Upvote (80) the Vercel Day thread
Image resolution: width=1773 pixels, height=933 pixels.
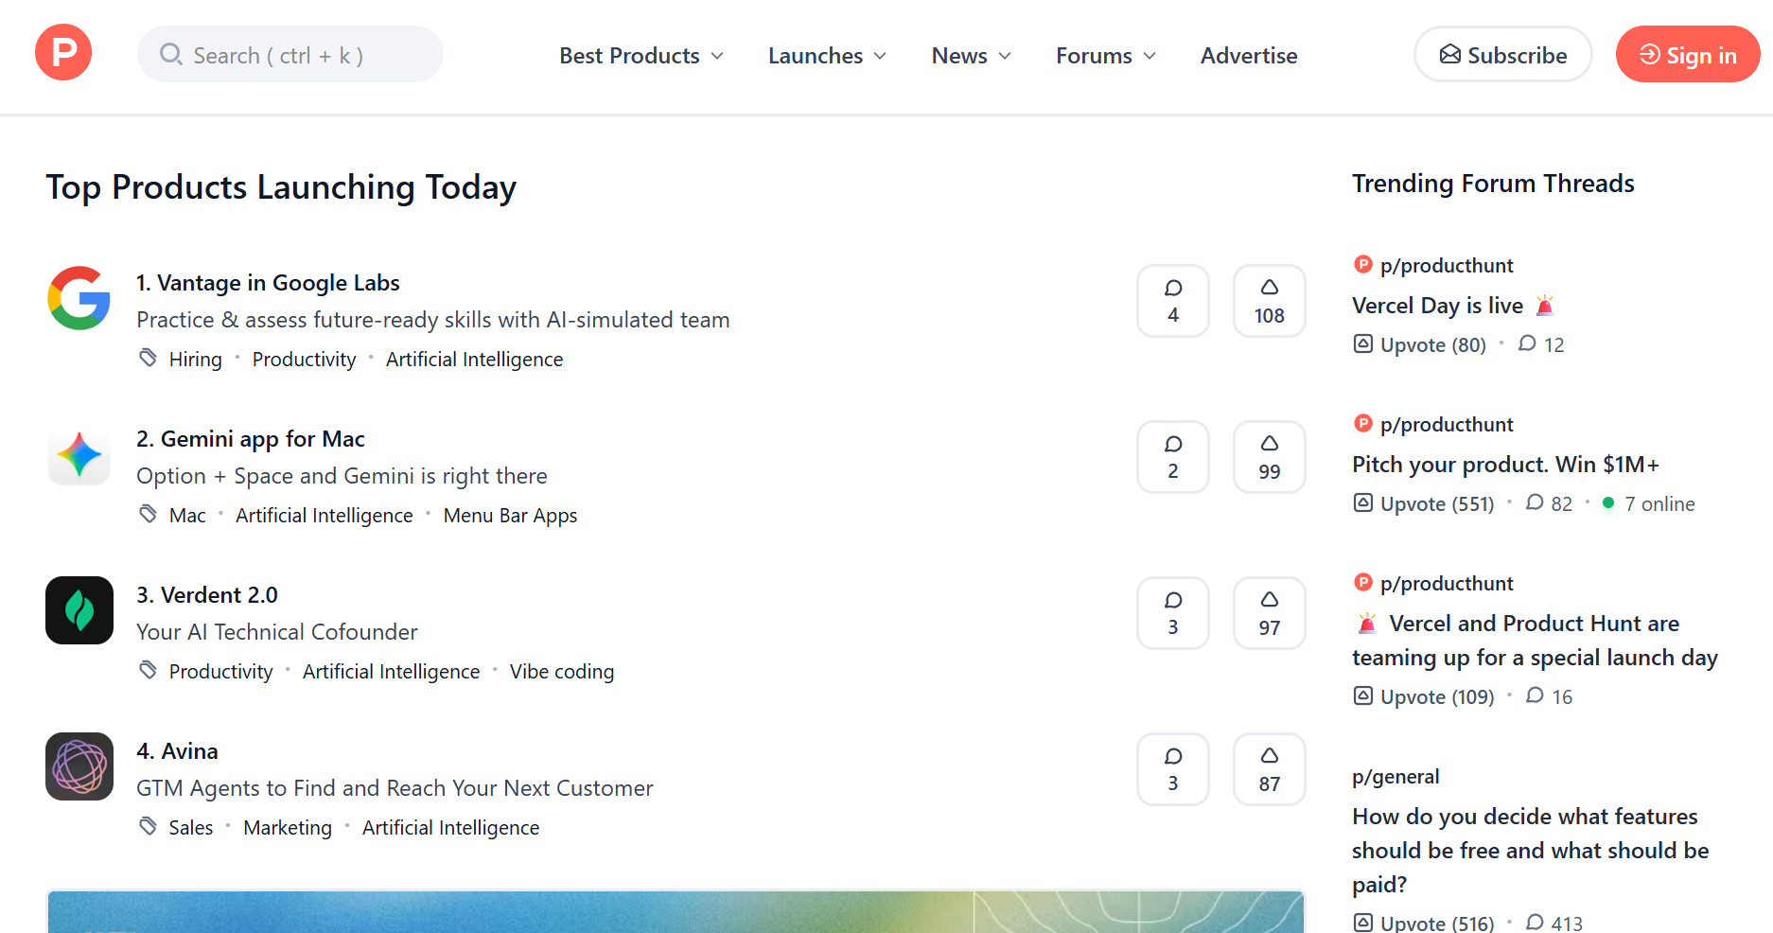point(1420,344)
